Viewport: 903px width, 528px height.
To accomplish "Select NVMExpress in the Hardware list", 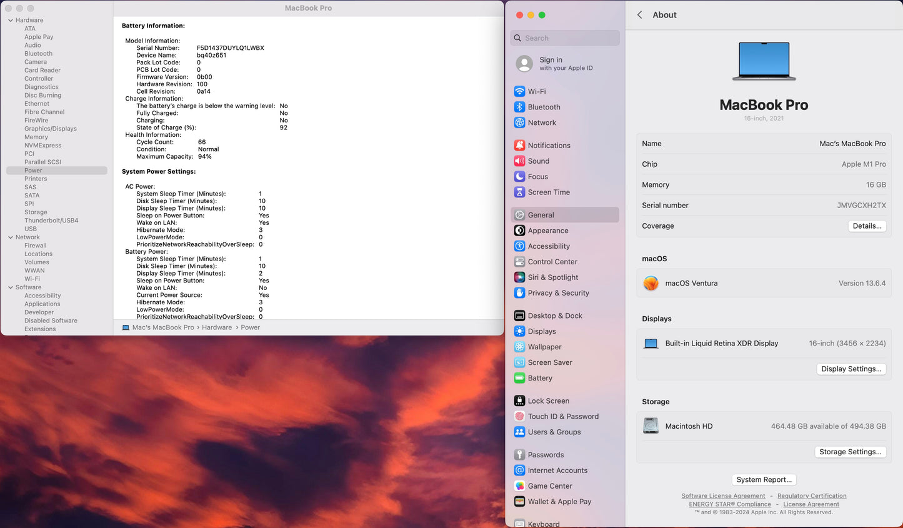I will (43, 146).
